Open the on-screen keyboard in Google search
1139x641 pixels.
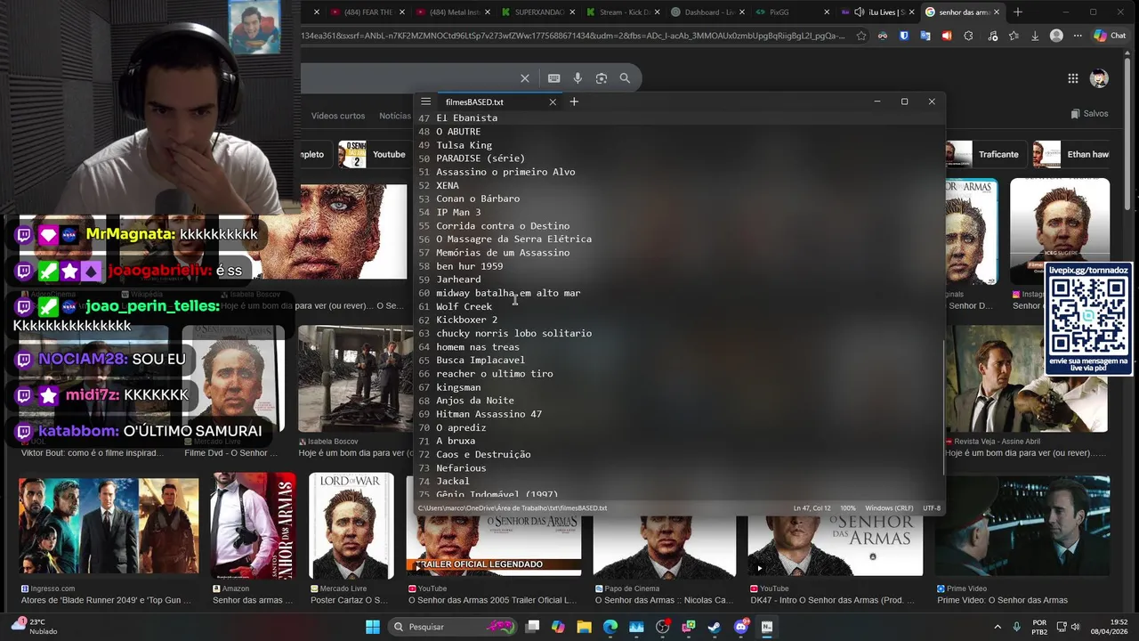[x=553, y=78]
